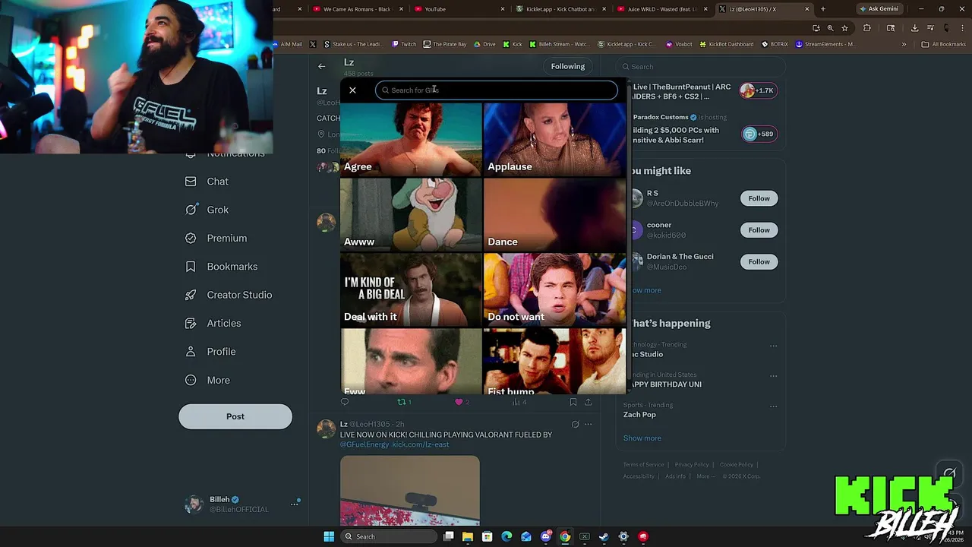Click the Grok icon in sidebar
The image size is (972, 547).
191,210
